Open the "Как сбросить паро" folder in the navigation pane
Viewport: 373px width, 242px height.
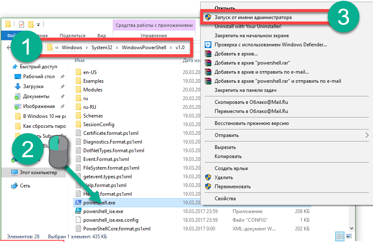pyautogui.click(x=44, y=126)
